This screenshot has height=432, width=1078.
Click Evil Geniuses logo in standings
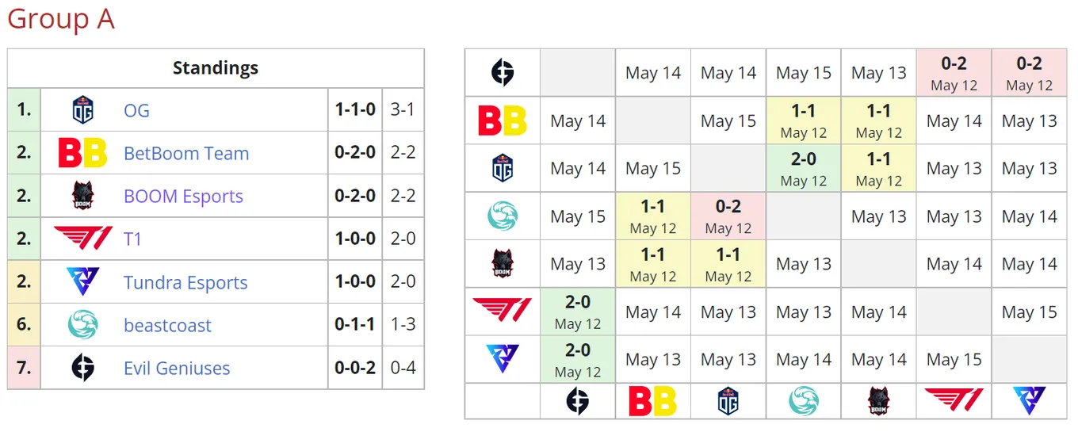[x=82, y=368]
